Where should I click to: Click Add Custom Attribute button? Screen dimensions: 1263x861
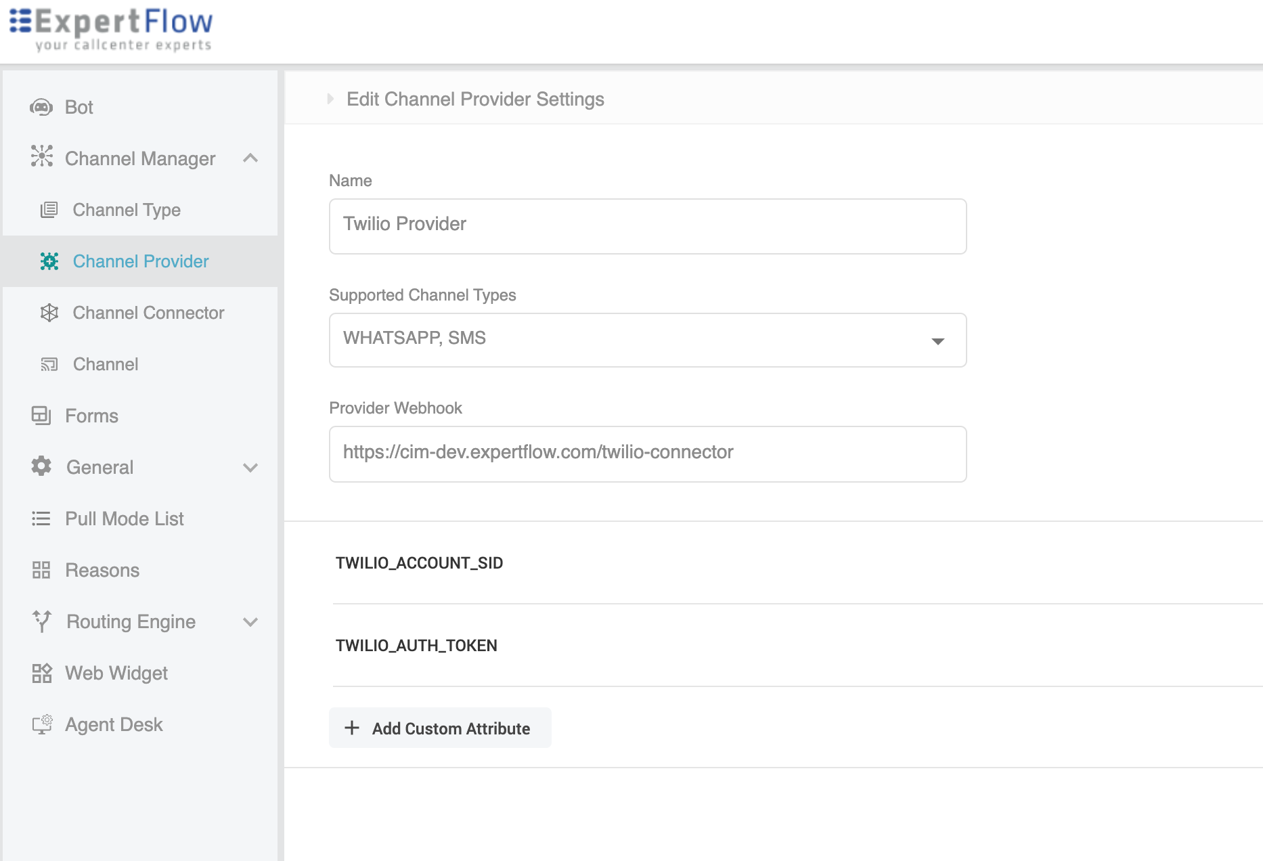pyautogui.click(x=440, y=728)
